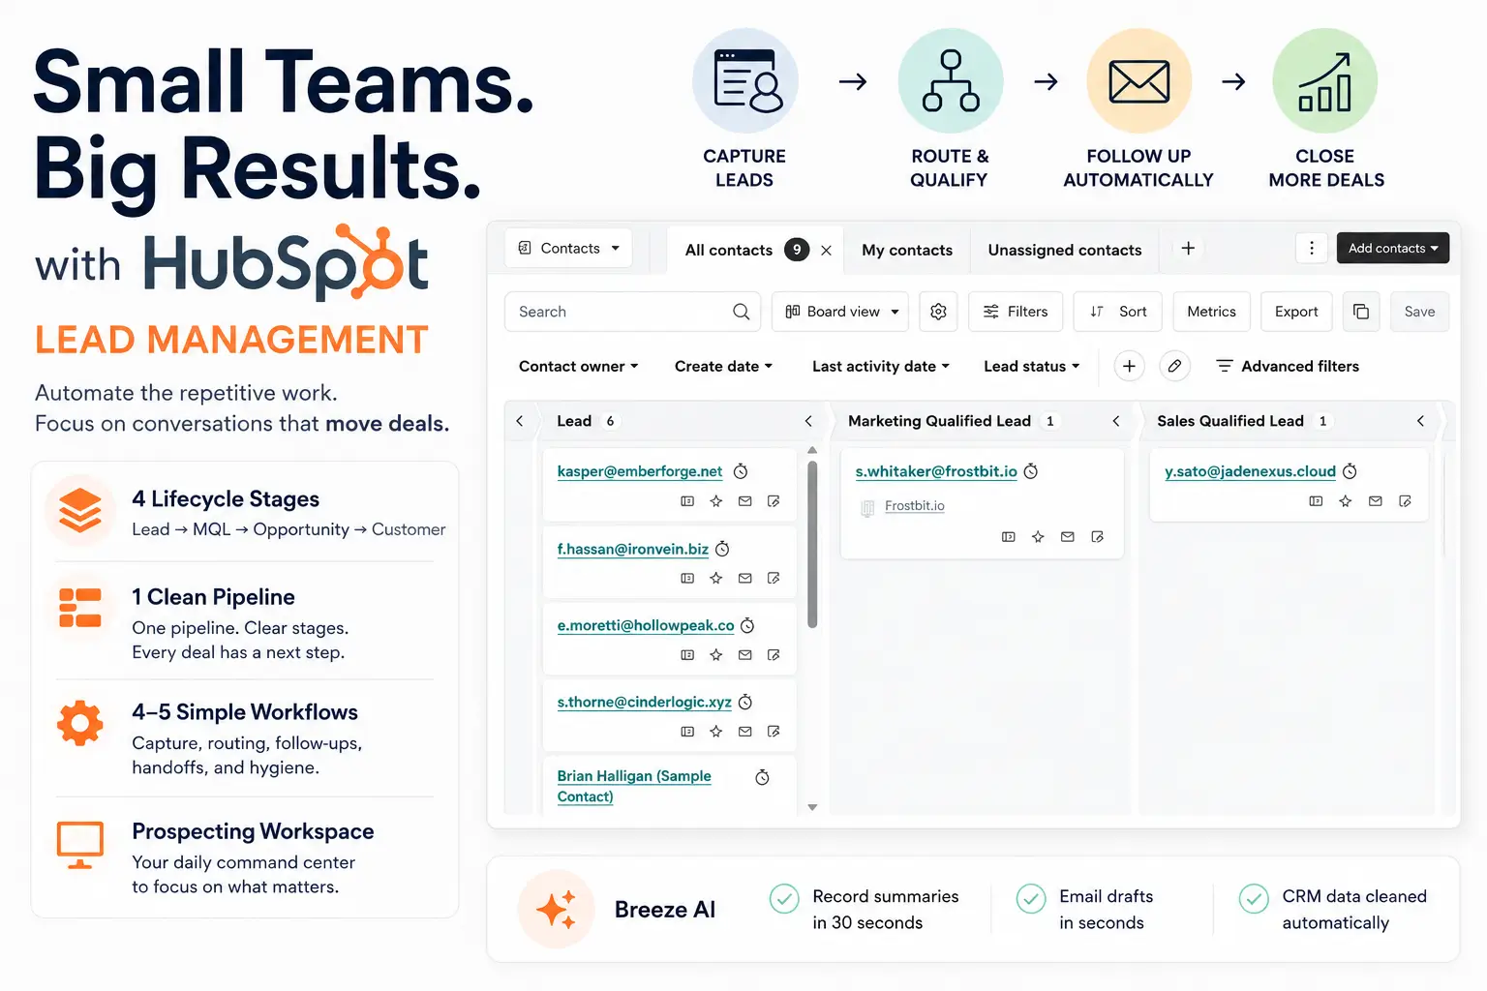Viewport: 1487px width, 991px height.
Task: Add a new view tab
Action: coord(1188,249)
